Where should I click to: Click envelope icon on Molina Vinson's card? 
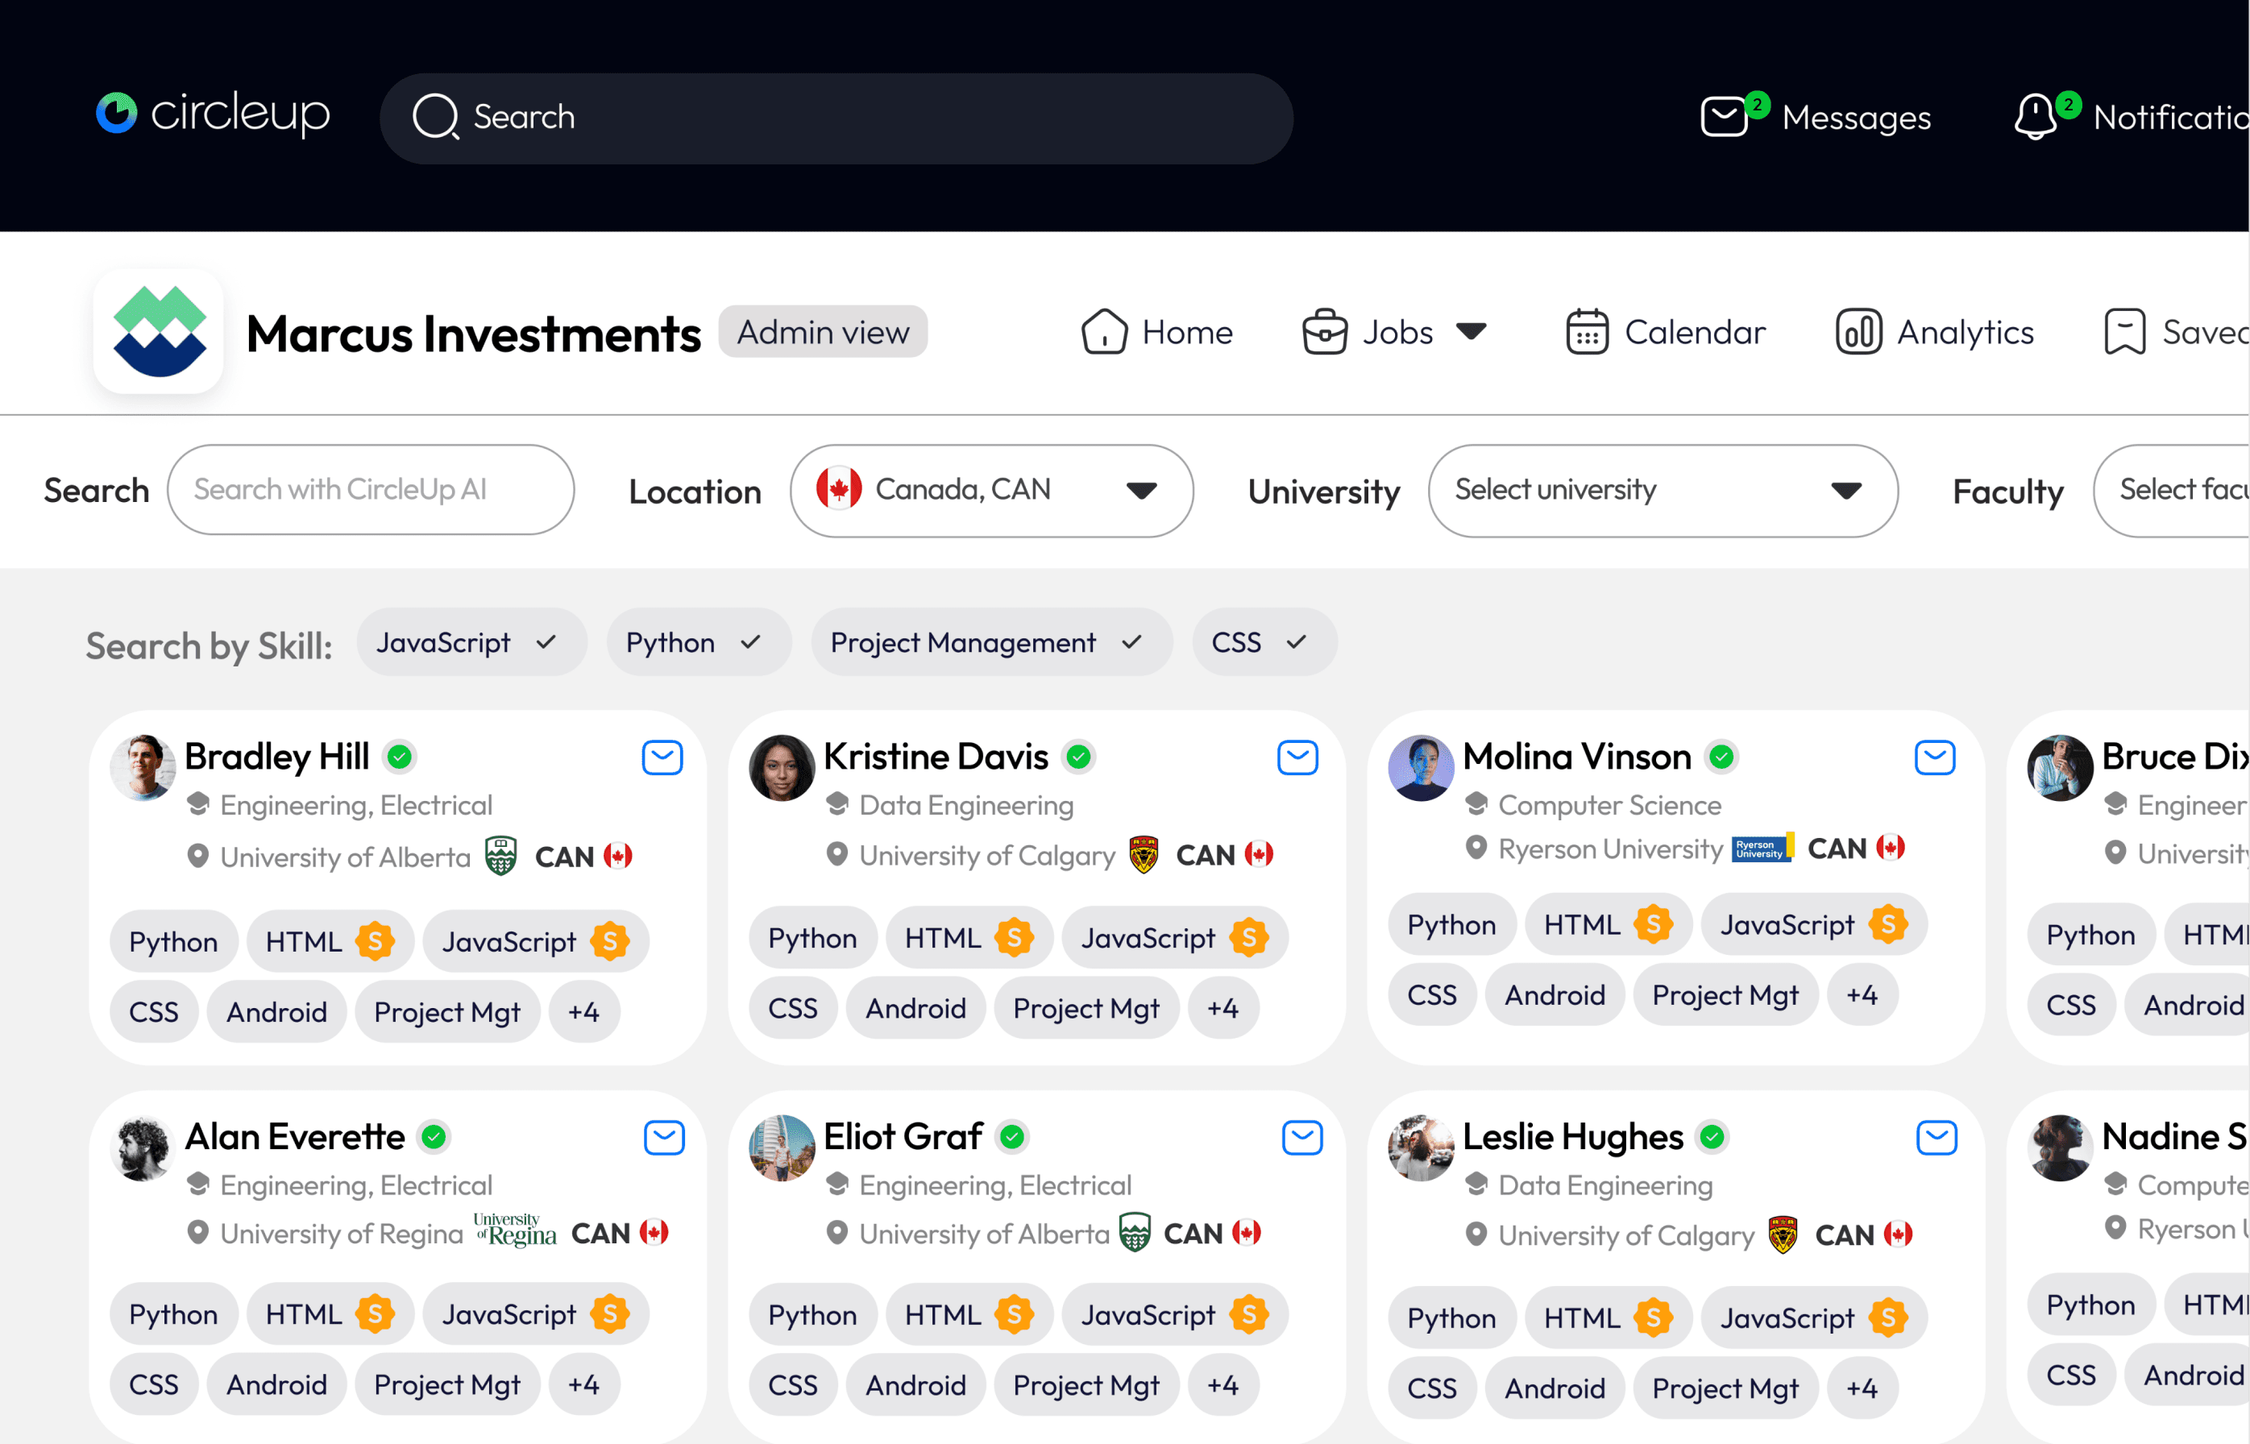tap(1934, 757)
